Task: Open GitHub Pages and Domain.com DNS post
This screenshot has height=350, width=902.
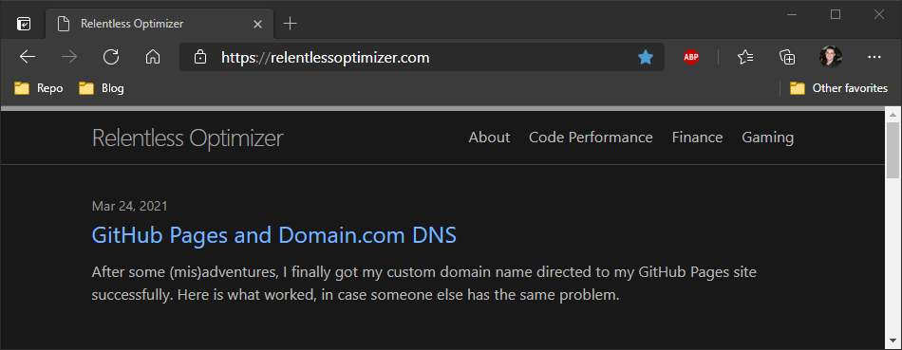Action: coord(273,235)
